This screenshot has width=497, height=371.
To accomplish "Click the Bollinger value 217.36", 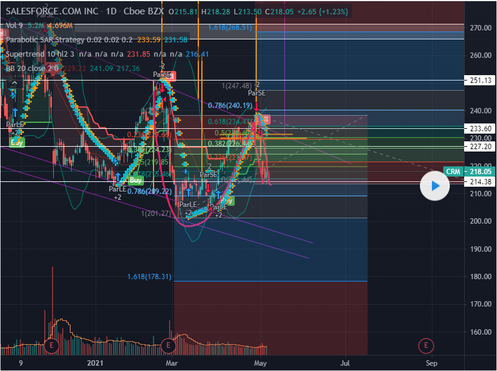I will 128,69.
